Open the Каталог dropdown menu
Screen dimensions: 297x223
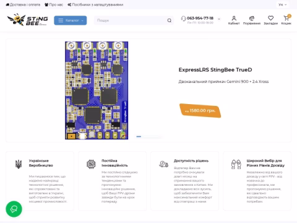click(71, 20)
